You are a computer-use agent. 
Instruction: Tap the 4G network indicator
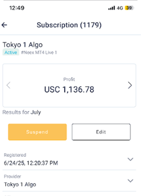[x=120, y=8]
